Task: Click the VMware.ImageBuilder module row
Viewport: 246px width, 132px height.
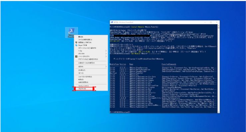Action: pos(163,71)
